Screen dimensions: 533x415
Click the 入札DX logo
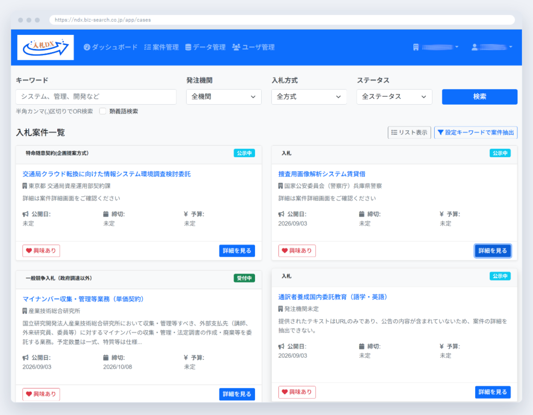(46, 47)
